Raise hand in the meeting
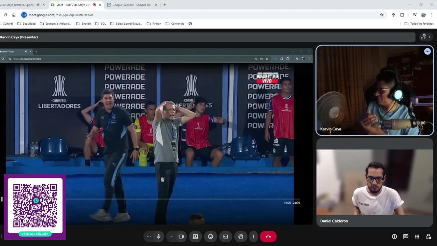The height and width of the screenshot is (246, 437). [241, 236]
